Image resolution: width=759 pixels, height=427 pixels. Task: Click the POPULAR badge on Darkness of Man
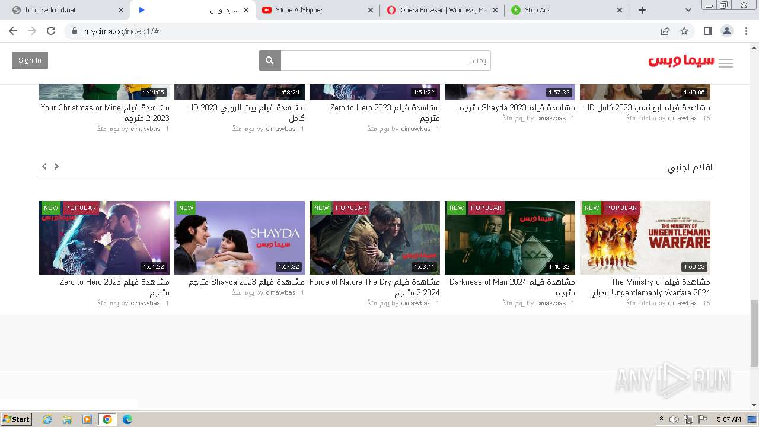(x=486, y=208)
